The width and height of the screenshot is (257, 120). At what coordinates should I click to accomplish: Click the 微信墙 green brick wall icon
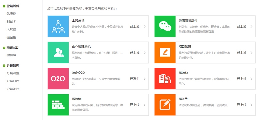[58, 105]
